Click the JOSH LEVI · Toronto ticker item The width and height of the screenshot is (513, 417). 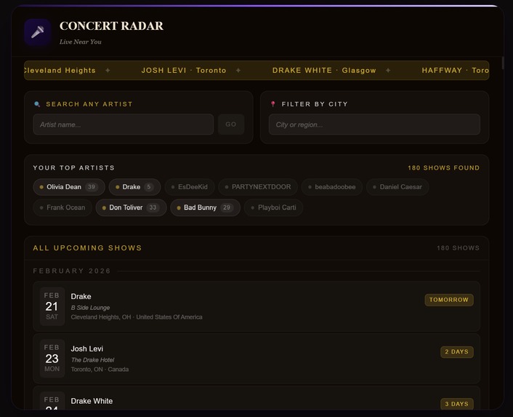tap(184, 71)
